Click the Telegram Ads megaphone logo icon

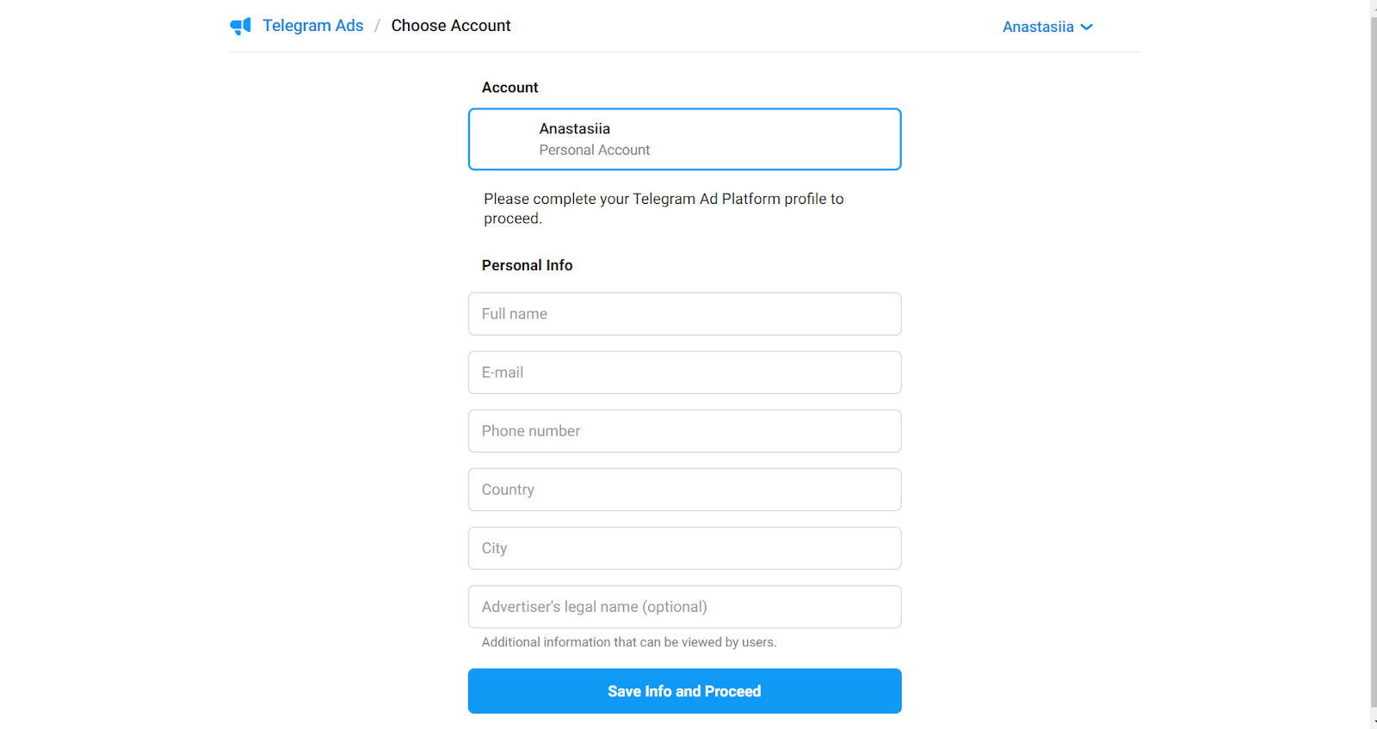pyautogui.click(x=240, y=26)
